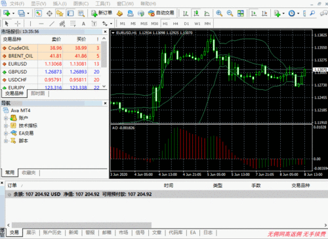Expand the 技术指标 tree node
The width and height of the screenshot is (328, 239).
pos(6,125)
